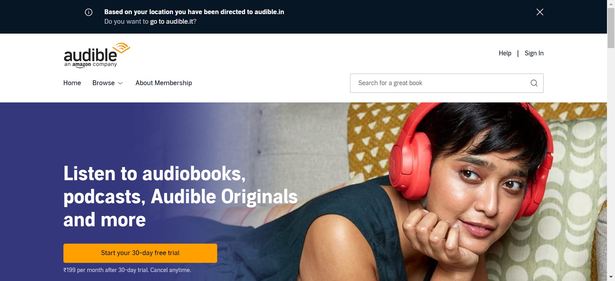This screenshot has width=615, height=281.
Task: Click the scrollbar down arrow
Action: coord(611,277)
